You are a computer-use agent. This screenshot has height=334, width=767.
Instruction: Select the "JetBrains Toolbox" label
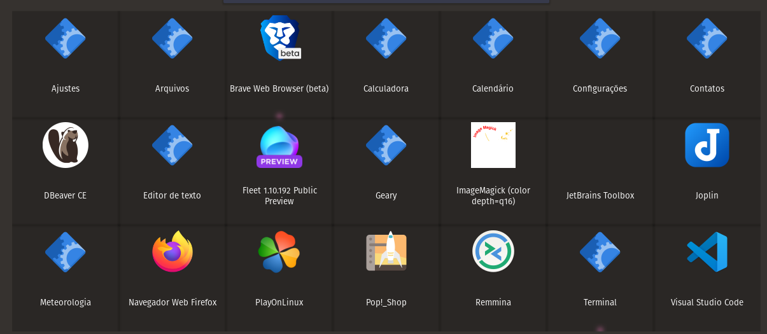click(x=600, y=195)
